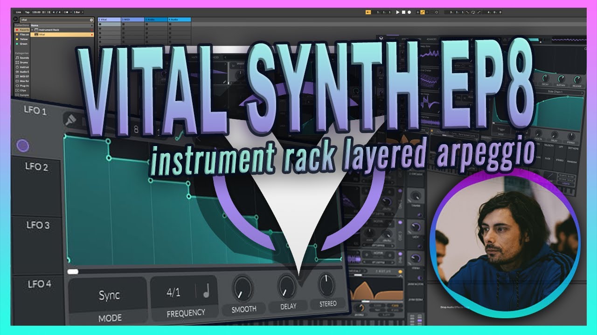This screenshot has height=335, width=597.
Task: Open the Plug-Ins category icon
Action: click(x=17, y=86)
